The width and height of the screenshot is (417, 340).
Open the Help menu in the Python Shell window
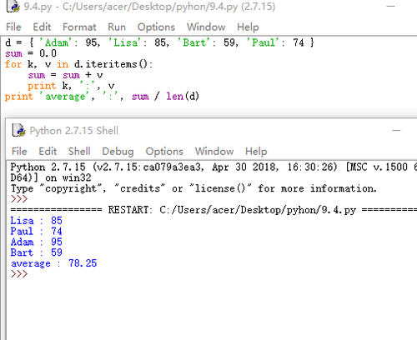click(x=256, y=152)
